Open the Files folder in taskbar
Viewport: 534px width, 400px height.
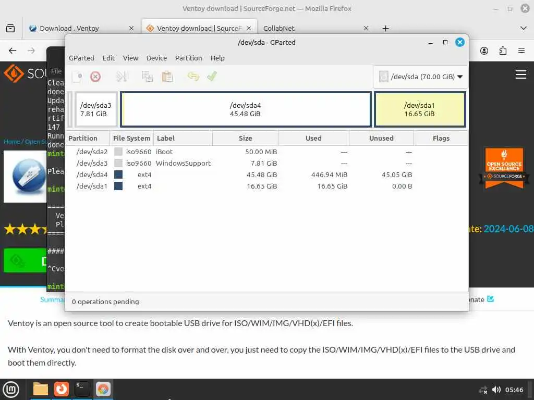pos(41,390)
